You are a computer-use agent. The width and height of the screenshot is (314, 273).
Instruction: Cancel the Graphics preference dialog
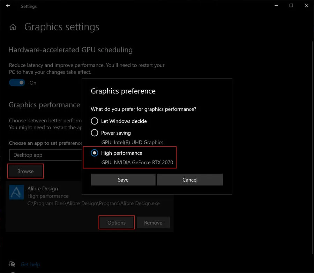coord(190,180)
